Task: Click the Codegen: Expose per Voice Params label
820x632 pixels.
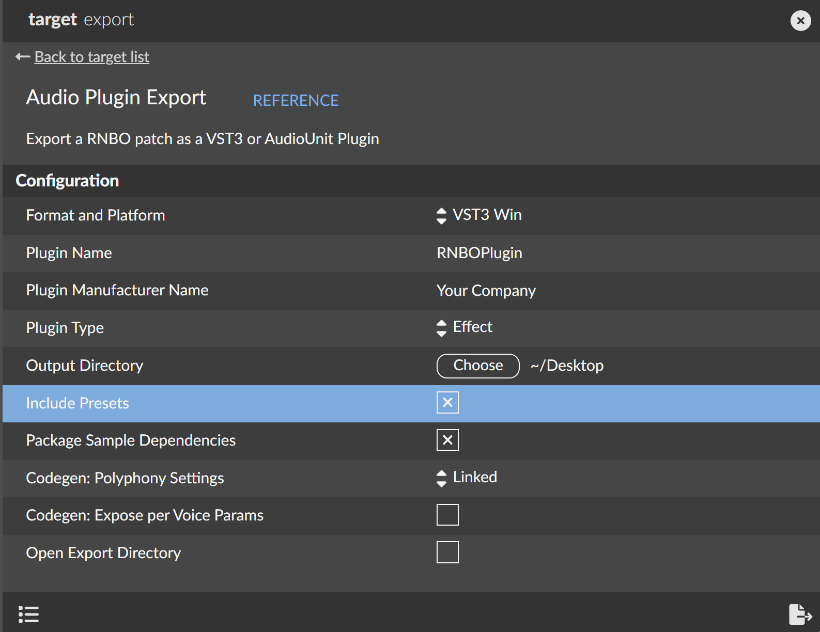Action: tap(145, 515)
